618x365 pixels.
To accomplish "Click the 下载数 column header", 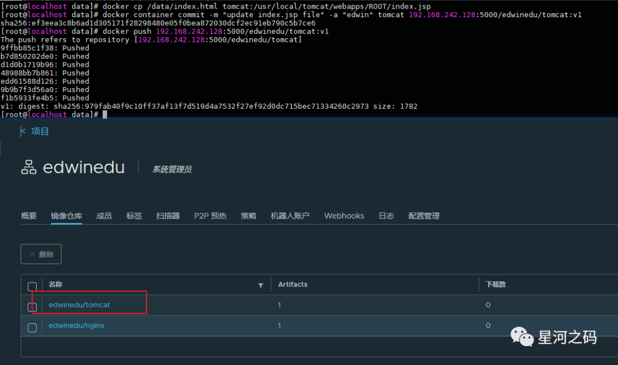I will point(496,284).
